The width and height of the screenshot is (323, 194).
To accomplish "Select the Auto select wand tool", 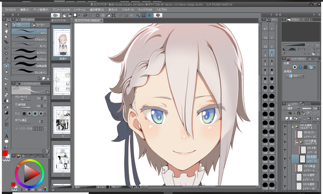I will (6, 54).
